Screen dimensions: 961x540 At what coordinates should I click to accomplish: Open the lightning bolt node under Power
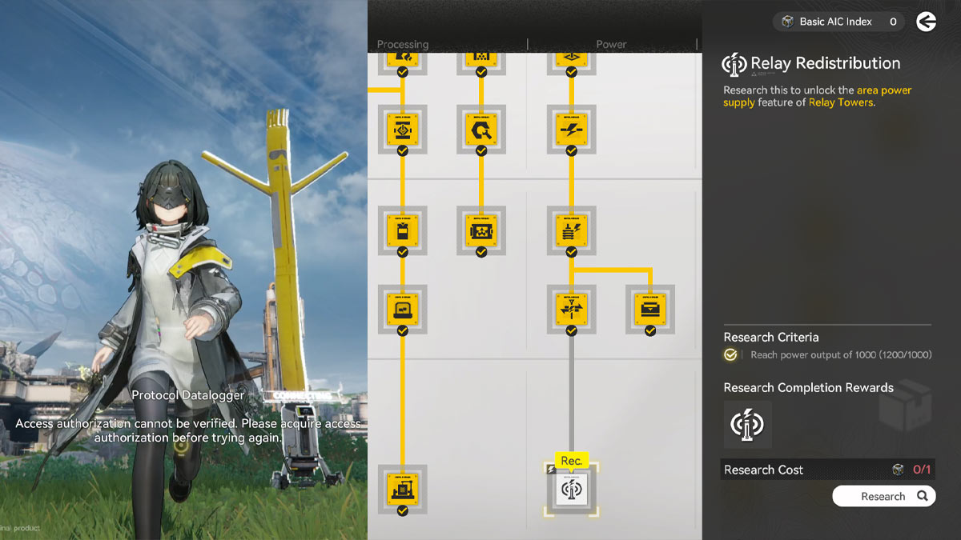point(571,129)
